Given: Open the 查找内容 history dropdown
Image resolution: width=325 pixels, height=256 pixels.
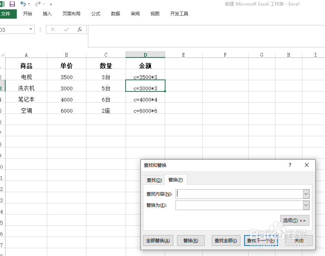Looking at the screenshot, I should 306,194.
